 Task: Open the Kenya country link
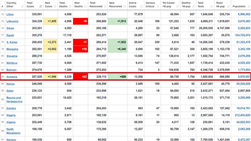click(11, 84)
